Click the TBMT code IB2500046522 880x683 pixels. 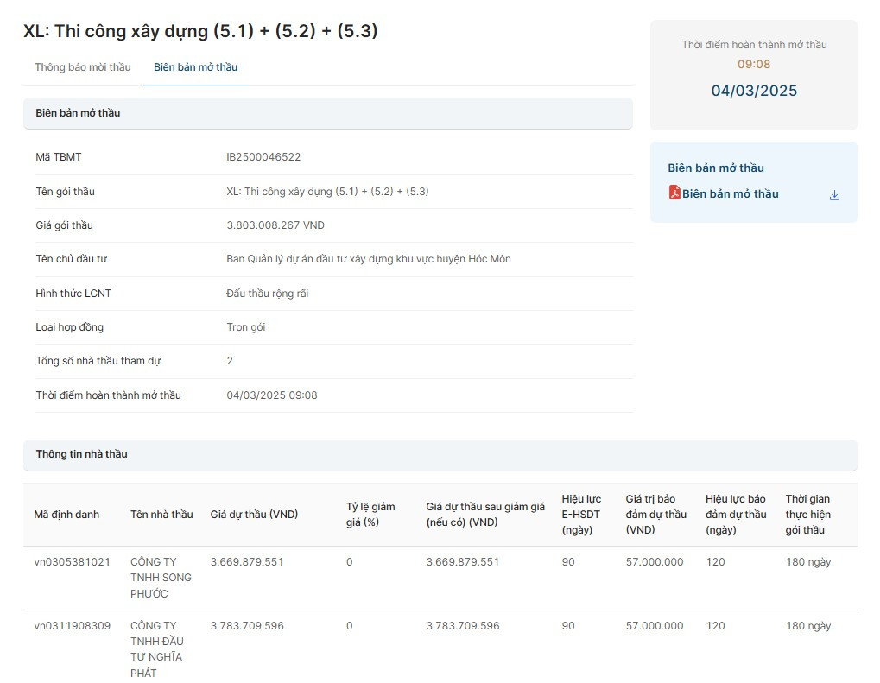[263, 157]
